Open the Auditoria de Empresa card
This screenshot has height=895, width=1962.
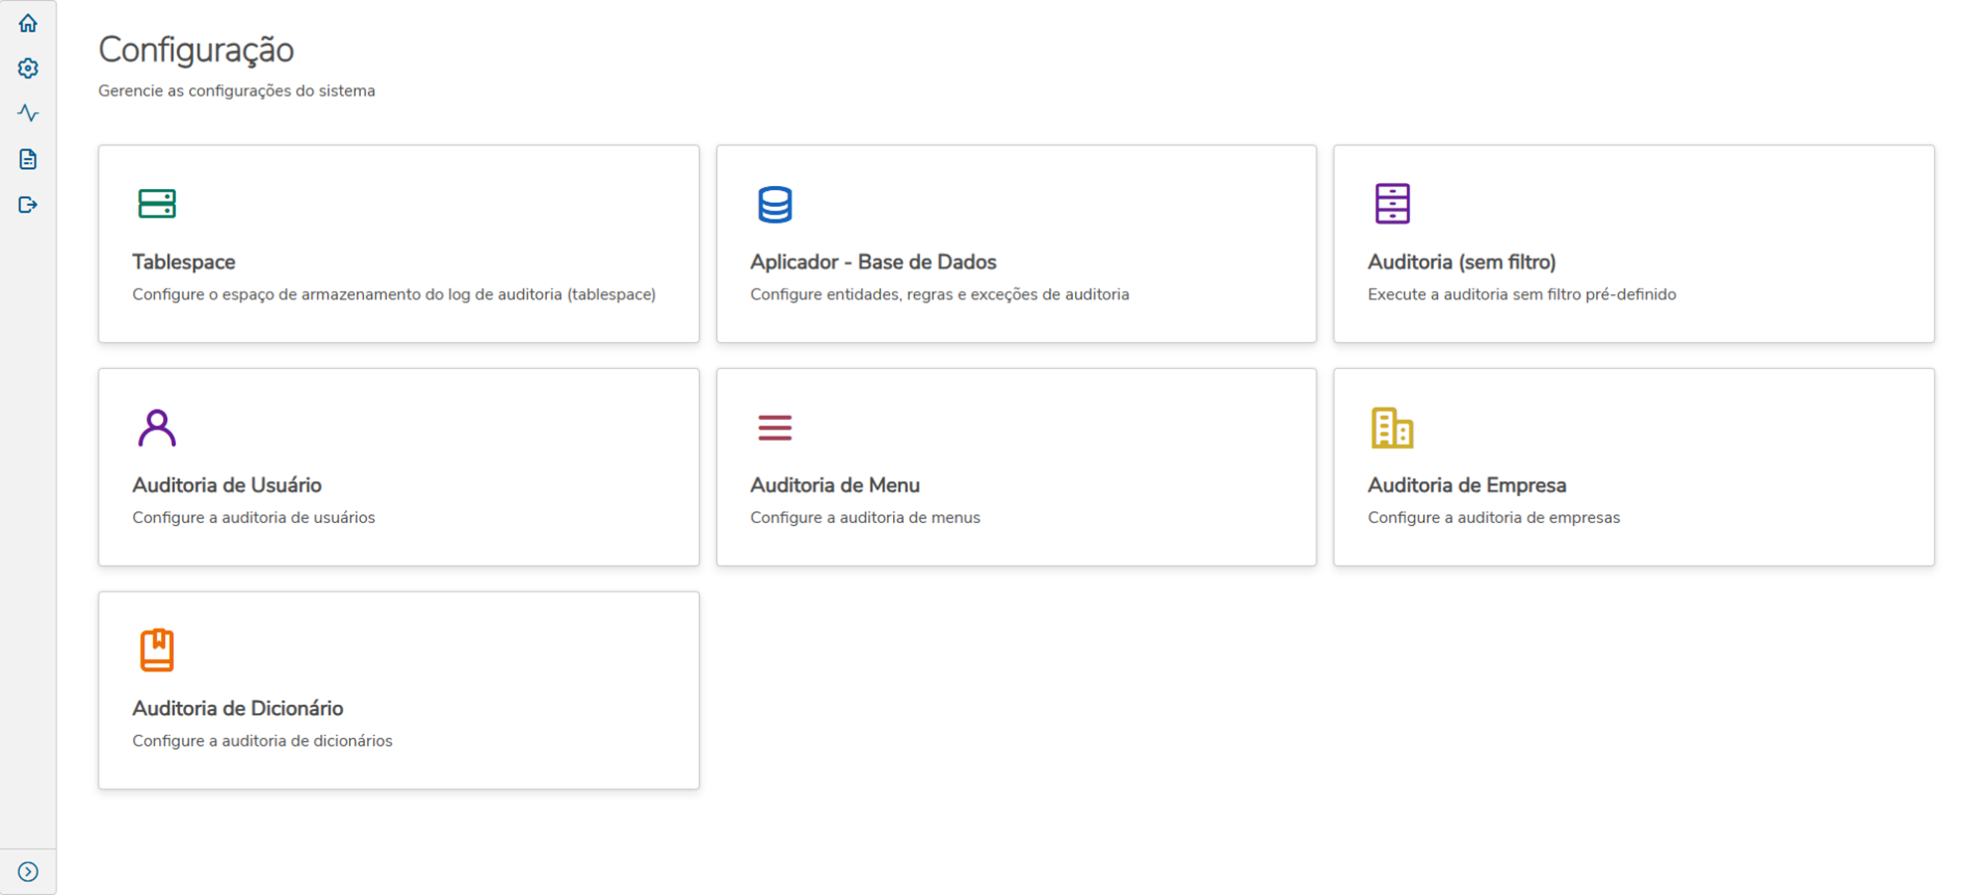click(x=1633, y=467)
